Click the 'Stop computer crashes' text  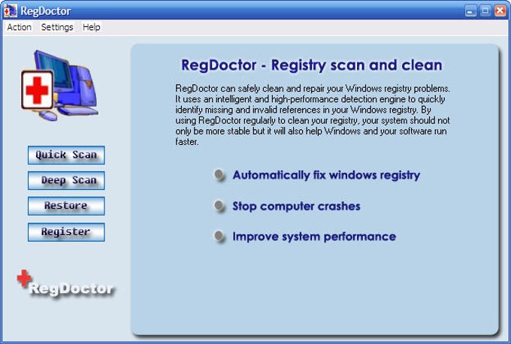point(296,207)
